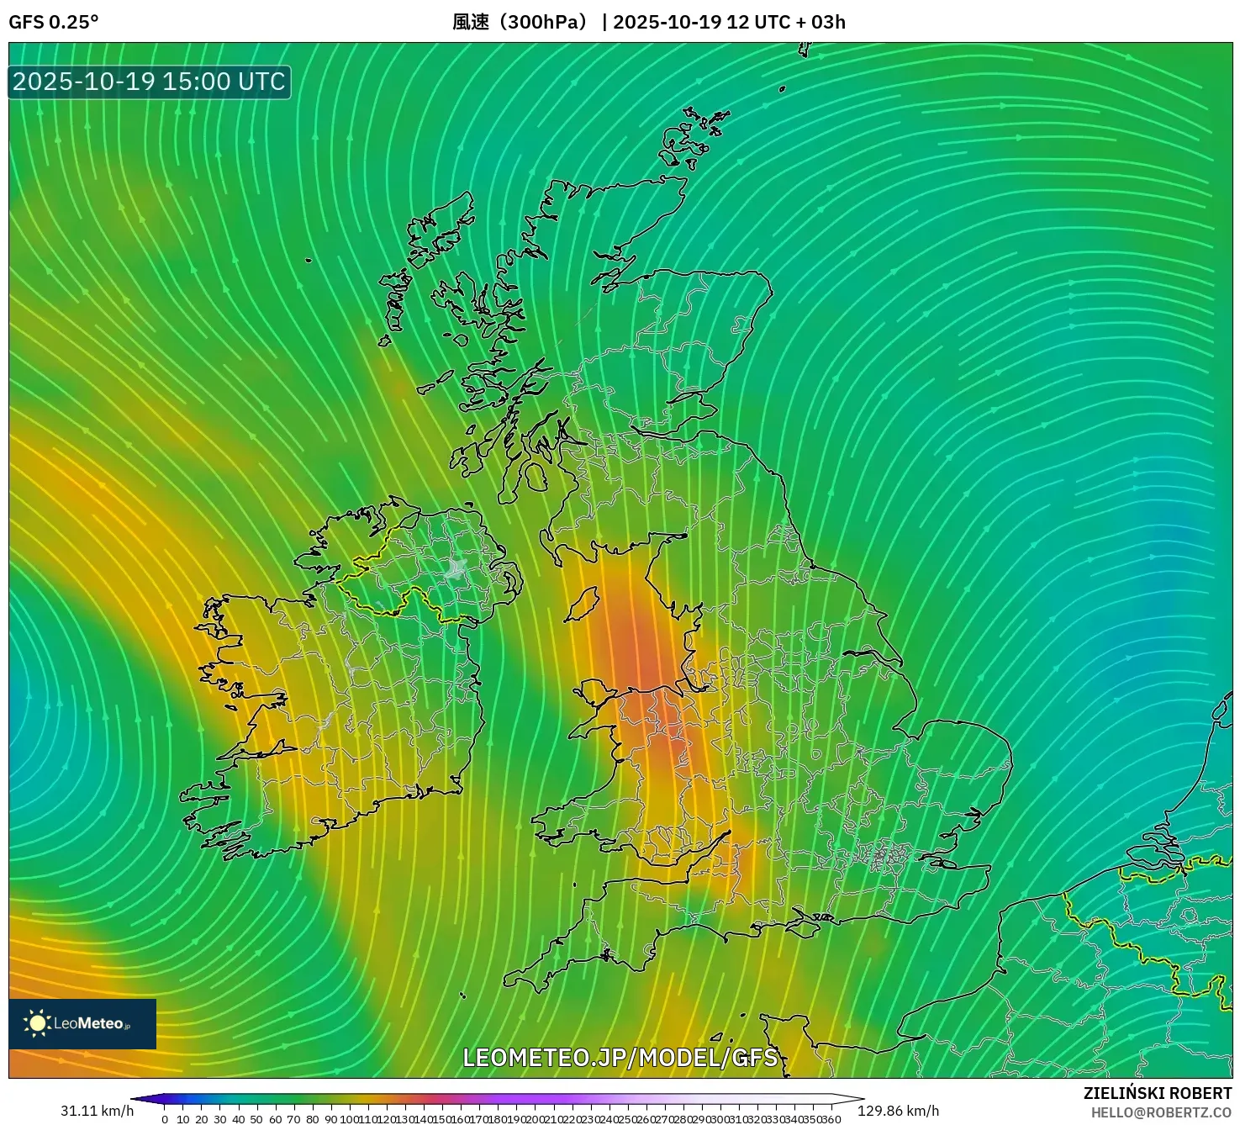Click the GFS 0.25° model label
Image resolution: width=1240 pixels, height=1125 pixels.
tap(53, 22)
